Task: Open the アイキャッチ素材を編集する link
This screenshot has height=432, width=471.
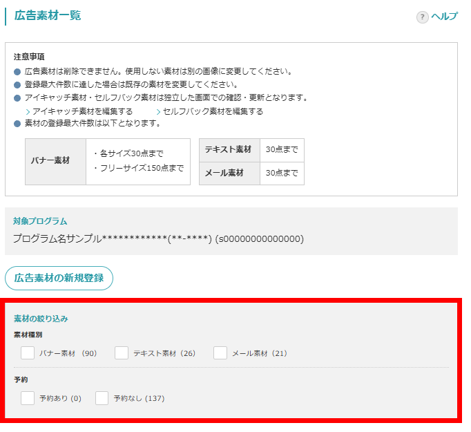Action: [82, 111]
